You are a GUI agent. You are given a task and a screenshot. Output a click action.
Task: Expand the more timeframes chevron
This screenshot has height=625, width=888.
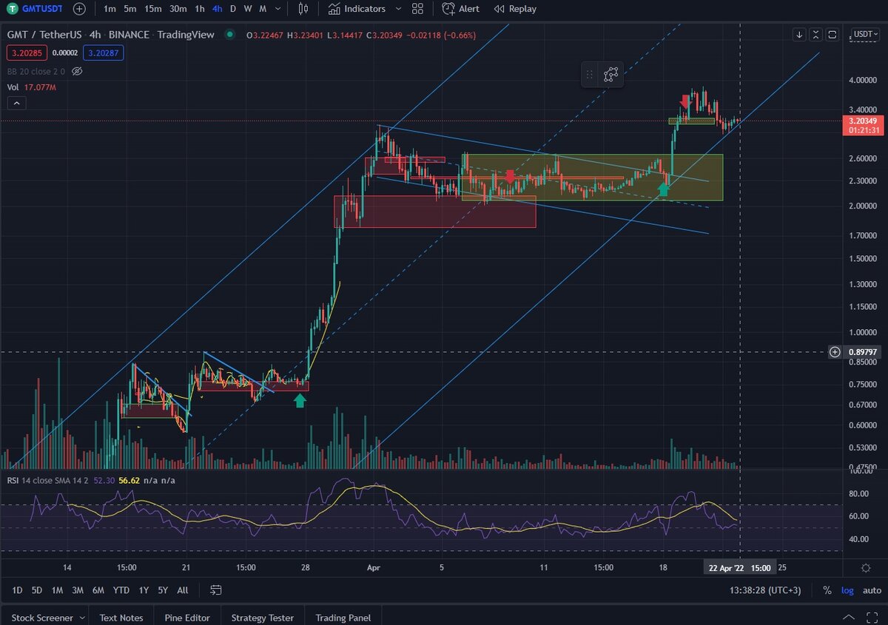tap(280, 9)
